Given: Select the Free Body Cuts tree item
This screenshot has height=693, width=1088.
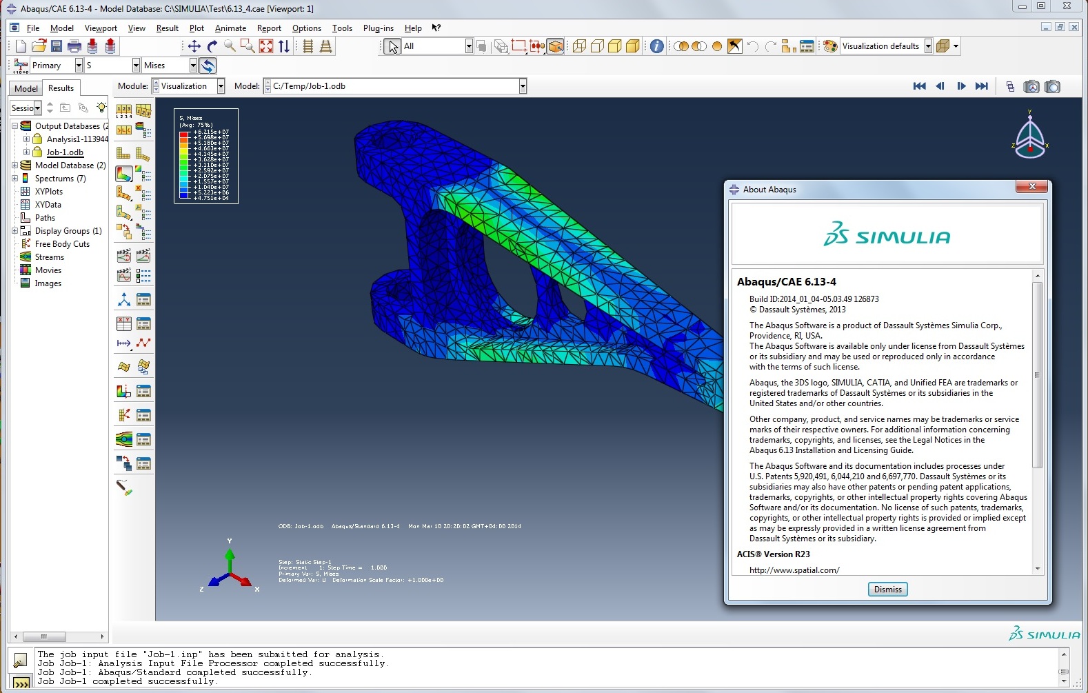Looking at the screenshot, I should [62, 244].
